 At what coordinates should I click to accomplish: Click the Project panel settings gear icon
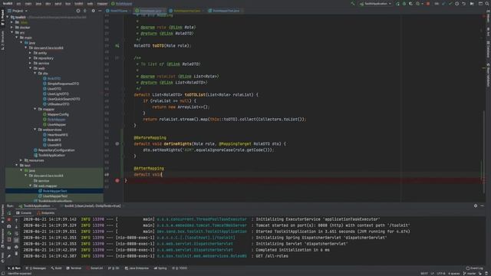[x=93, y=11]
